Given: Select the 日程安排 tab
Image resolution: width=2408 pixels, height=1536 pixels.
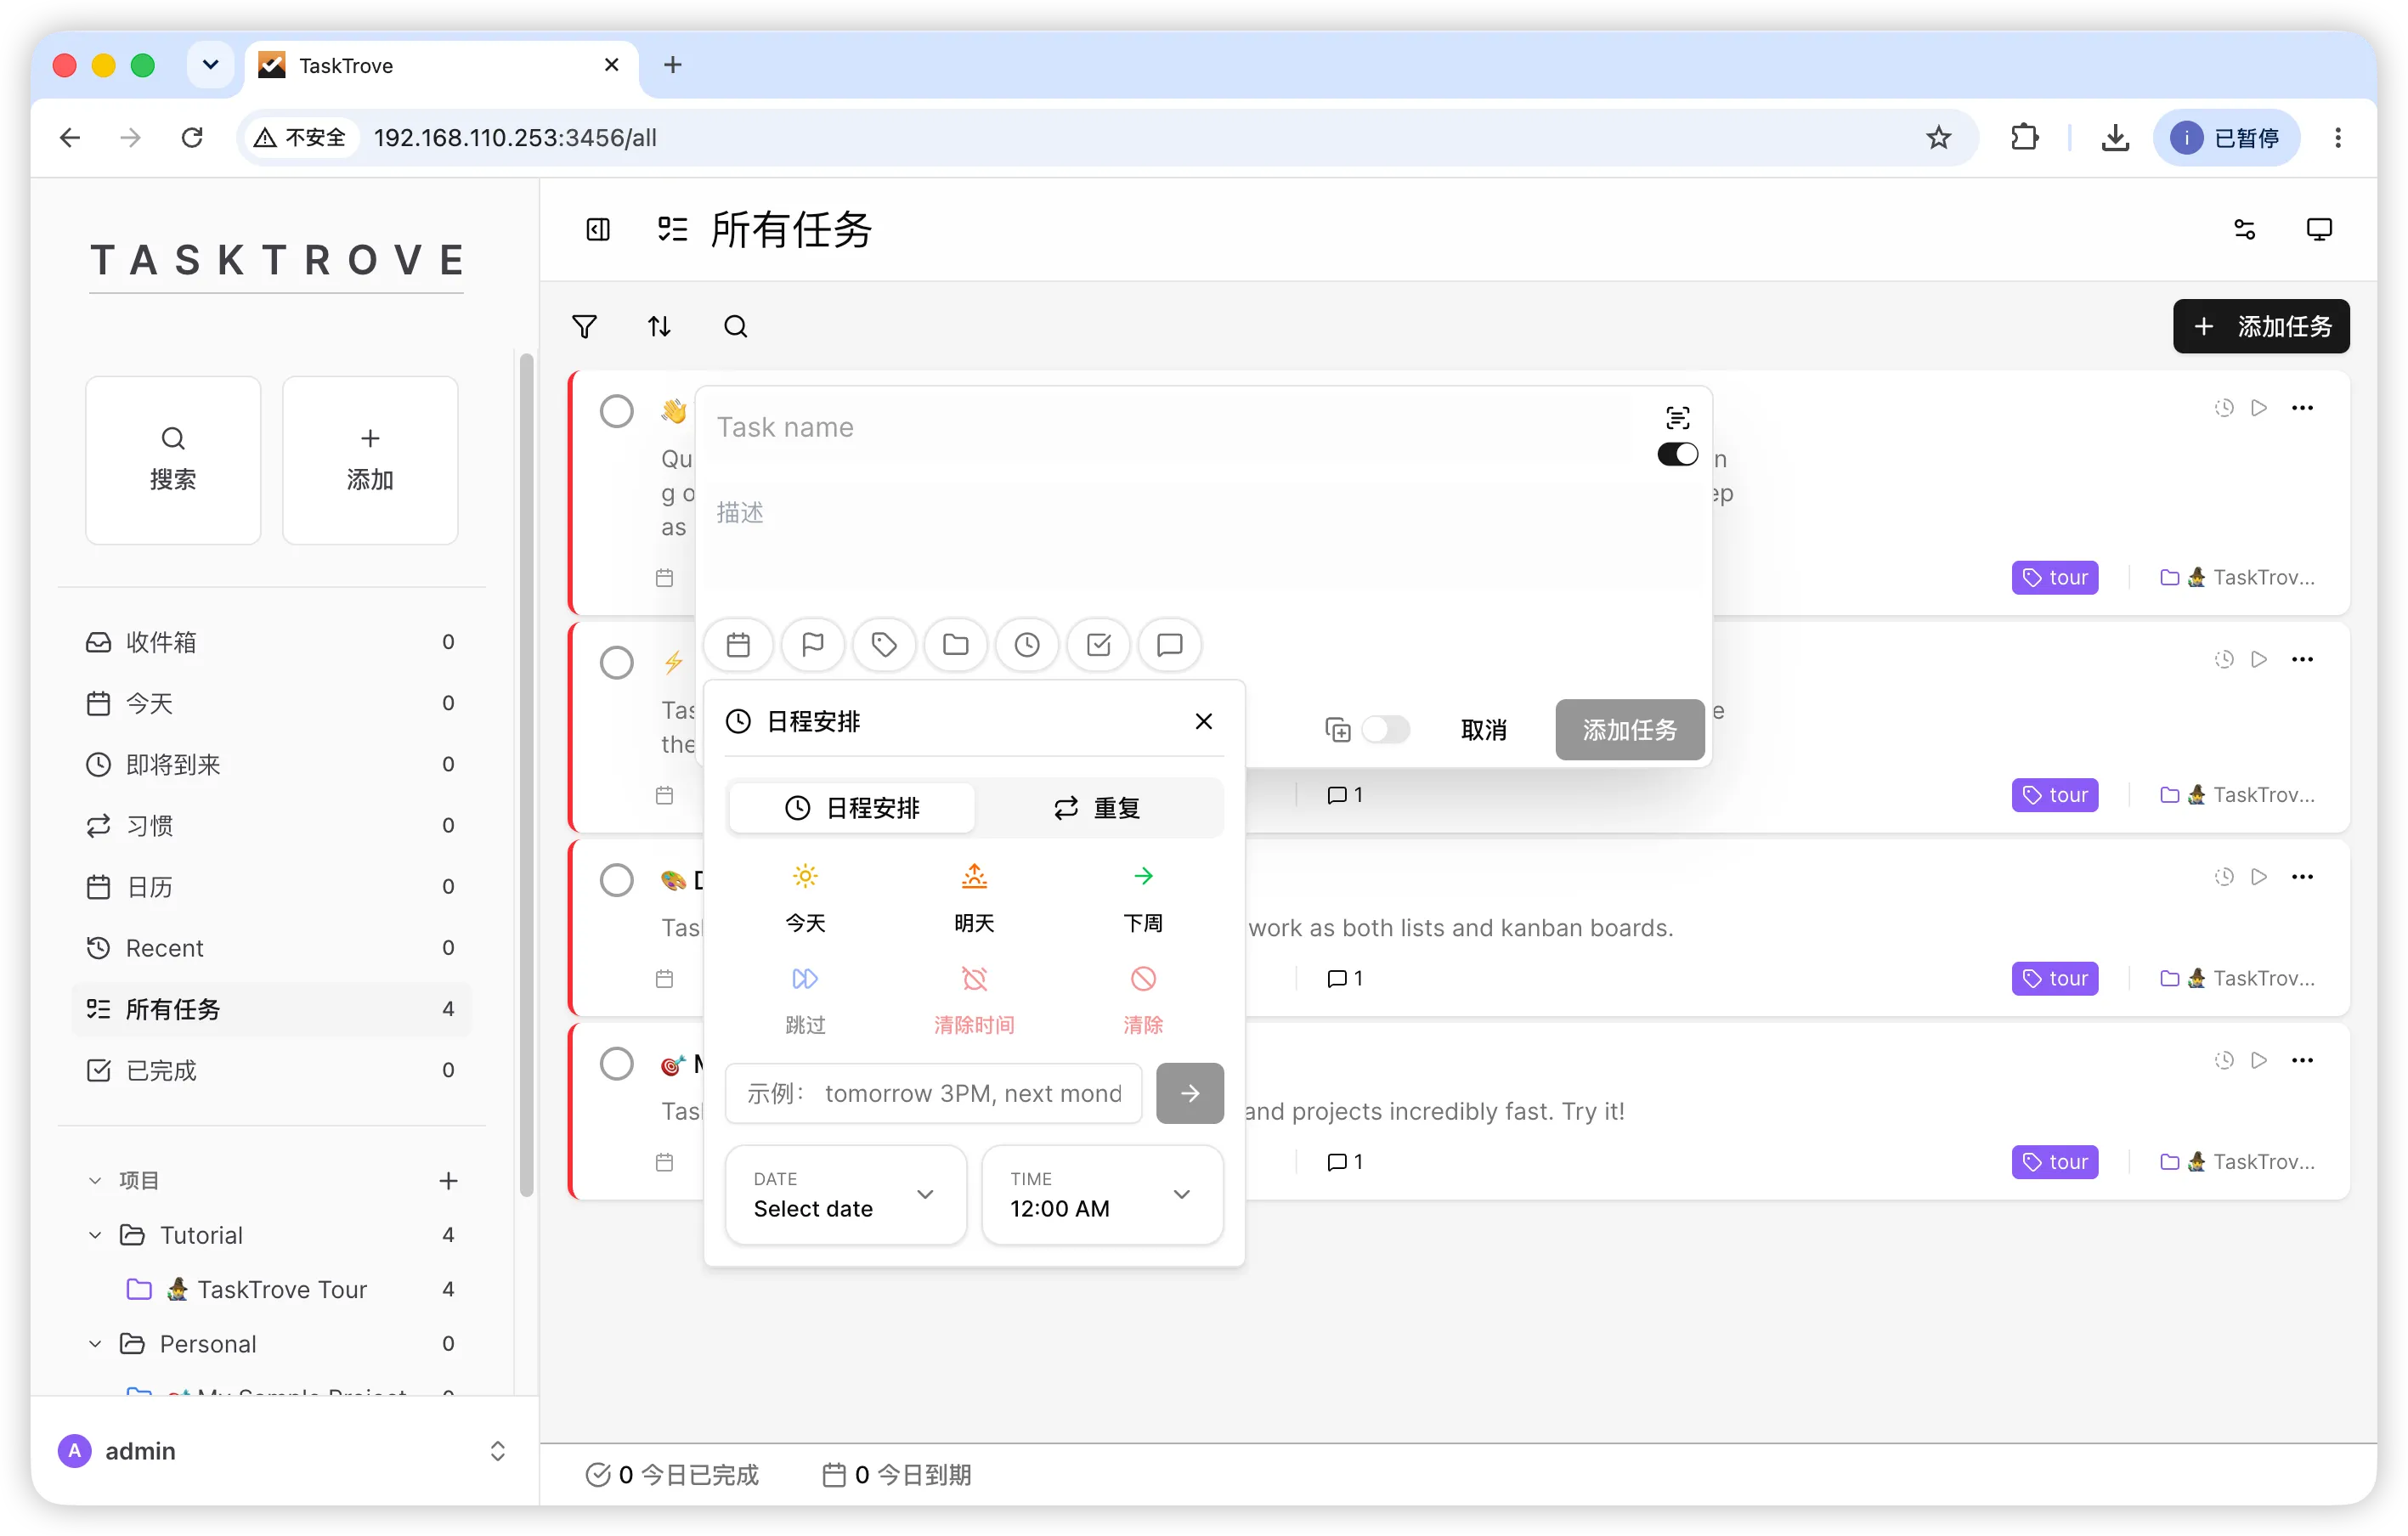Looking at the screenshot, I should pos(852,808).
